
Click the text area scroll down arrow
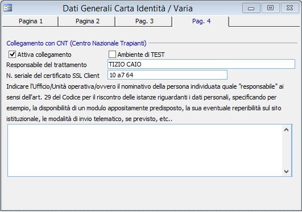[x=287, y=171]
